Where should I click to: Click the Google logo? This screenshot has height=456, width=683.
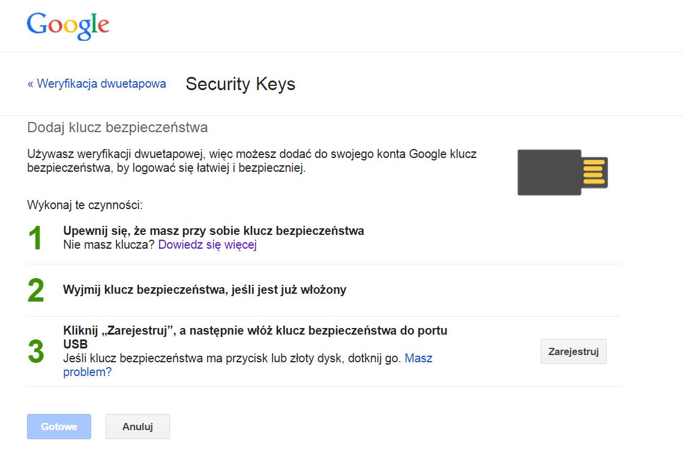68,25
